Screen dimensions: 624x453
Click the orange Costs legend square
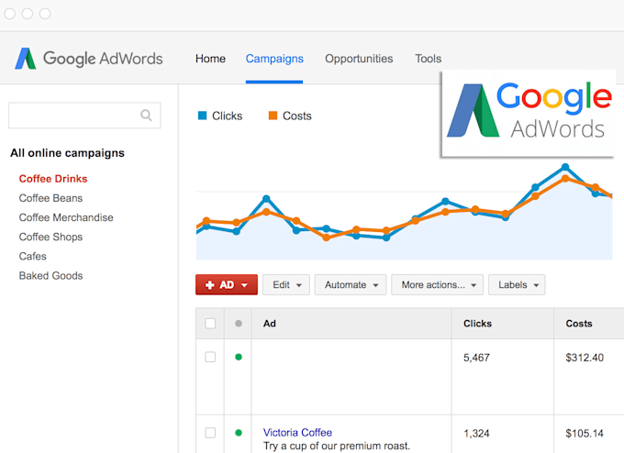tap(273, 116)
